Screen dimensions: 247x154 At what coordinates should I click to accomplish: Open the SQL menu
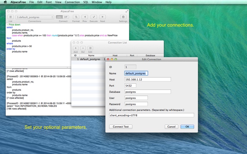(x=86, y=2)
